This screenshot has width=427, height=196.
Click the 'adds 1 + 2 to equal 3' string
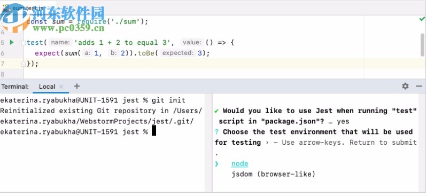(122, 43)
